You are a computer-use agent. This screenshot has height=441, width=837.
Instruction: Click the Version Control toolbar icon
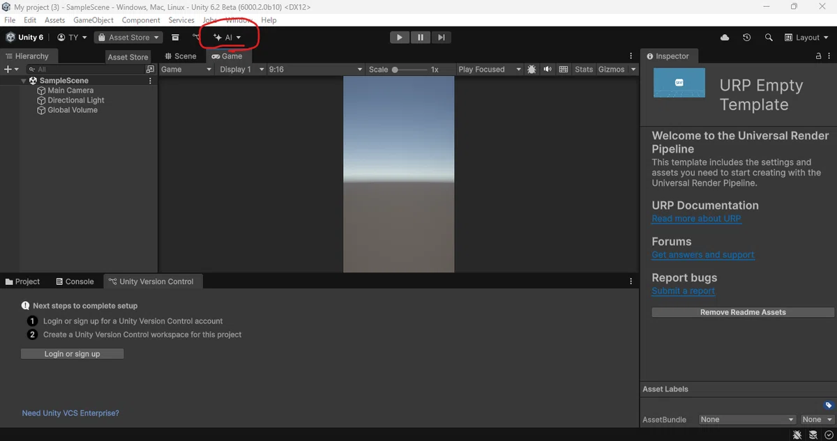[x=196, y=38]
